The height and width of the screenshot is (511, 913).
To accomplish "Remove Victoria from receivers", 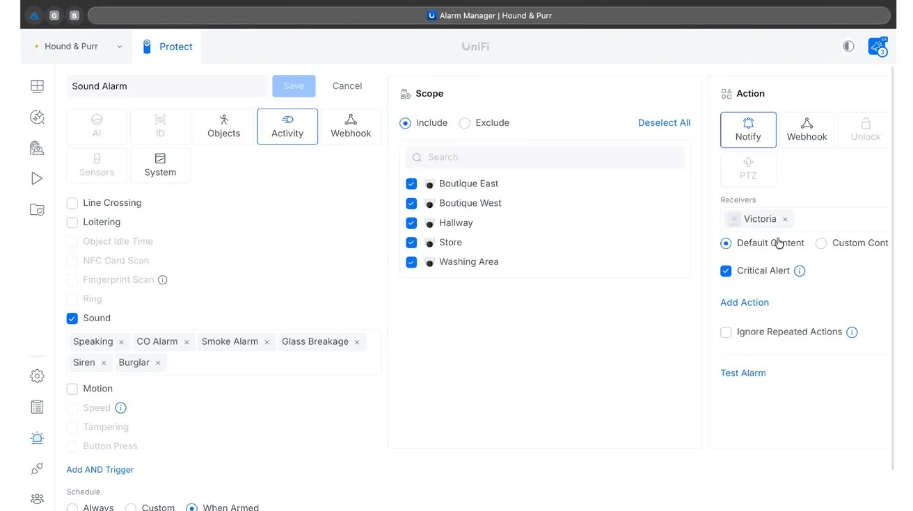I will [x=785, y=220].
